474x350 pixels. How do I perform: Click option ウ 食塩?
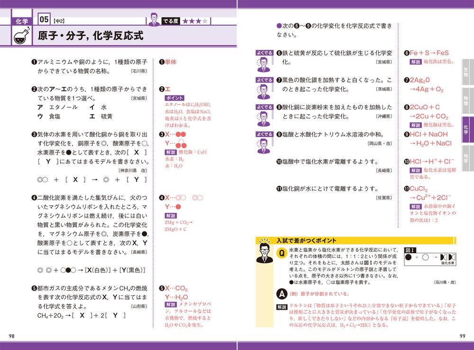49,116
